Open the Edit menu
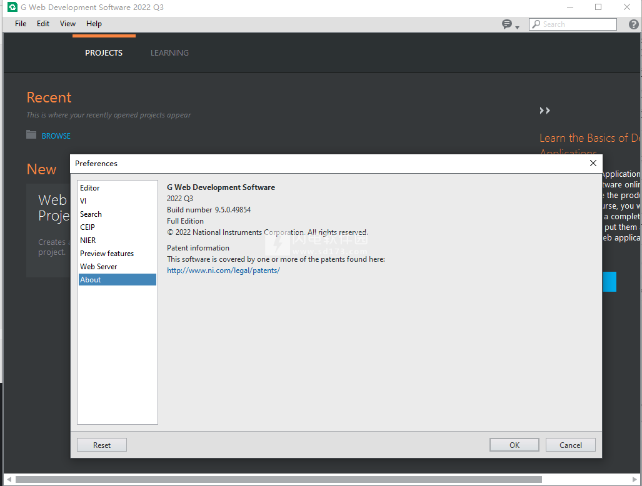Viewport: 642px width, 486px height. coord(43,24)
